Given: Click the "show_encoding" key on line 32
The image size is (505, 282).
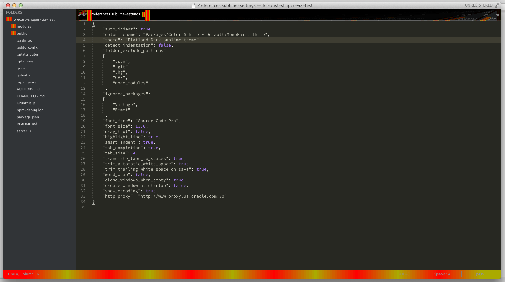Looking at the screenshot, I should pos(121,191).
